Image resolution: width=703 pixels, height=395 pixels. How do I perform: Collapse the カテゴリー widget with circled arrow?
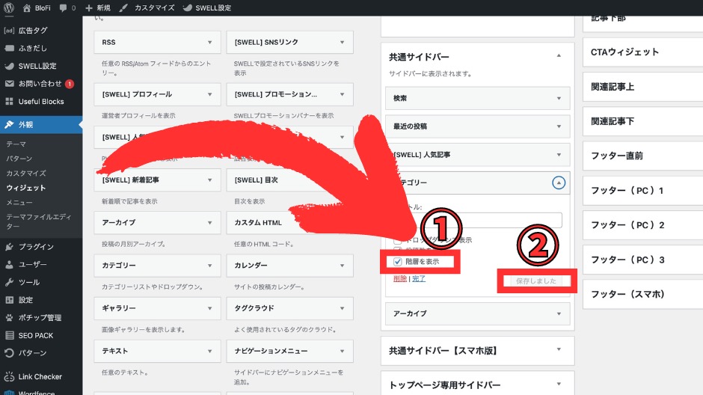(559, 183)
